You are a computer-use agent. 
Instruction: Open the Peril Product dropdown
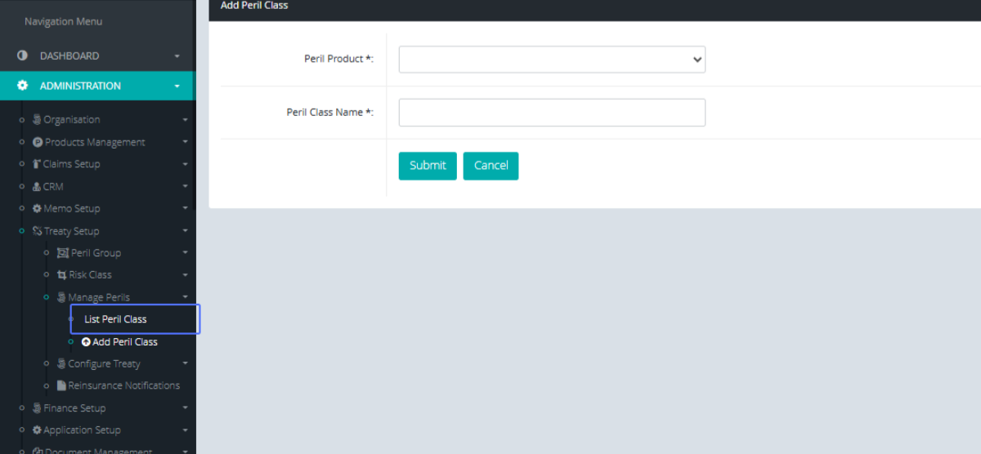[x=552, y=60]
